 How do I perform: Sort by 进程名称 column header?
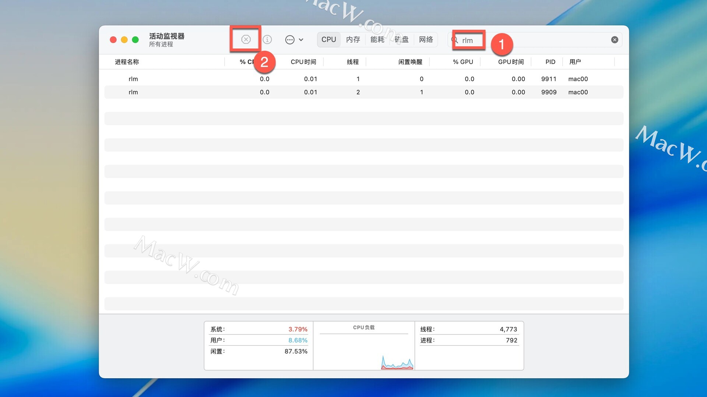pyautogui.click(x=127, y=62)
